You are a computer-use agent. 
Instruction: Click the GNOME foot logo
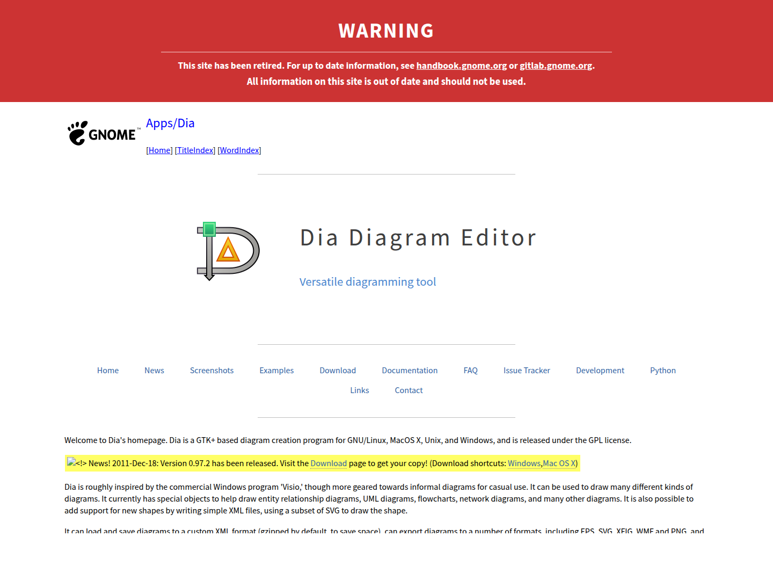[104, 133]
